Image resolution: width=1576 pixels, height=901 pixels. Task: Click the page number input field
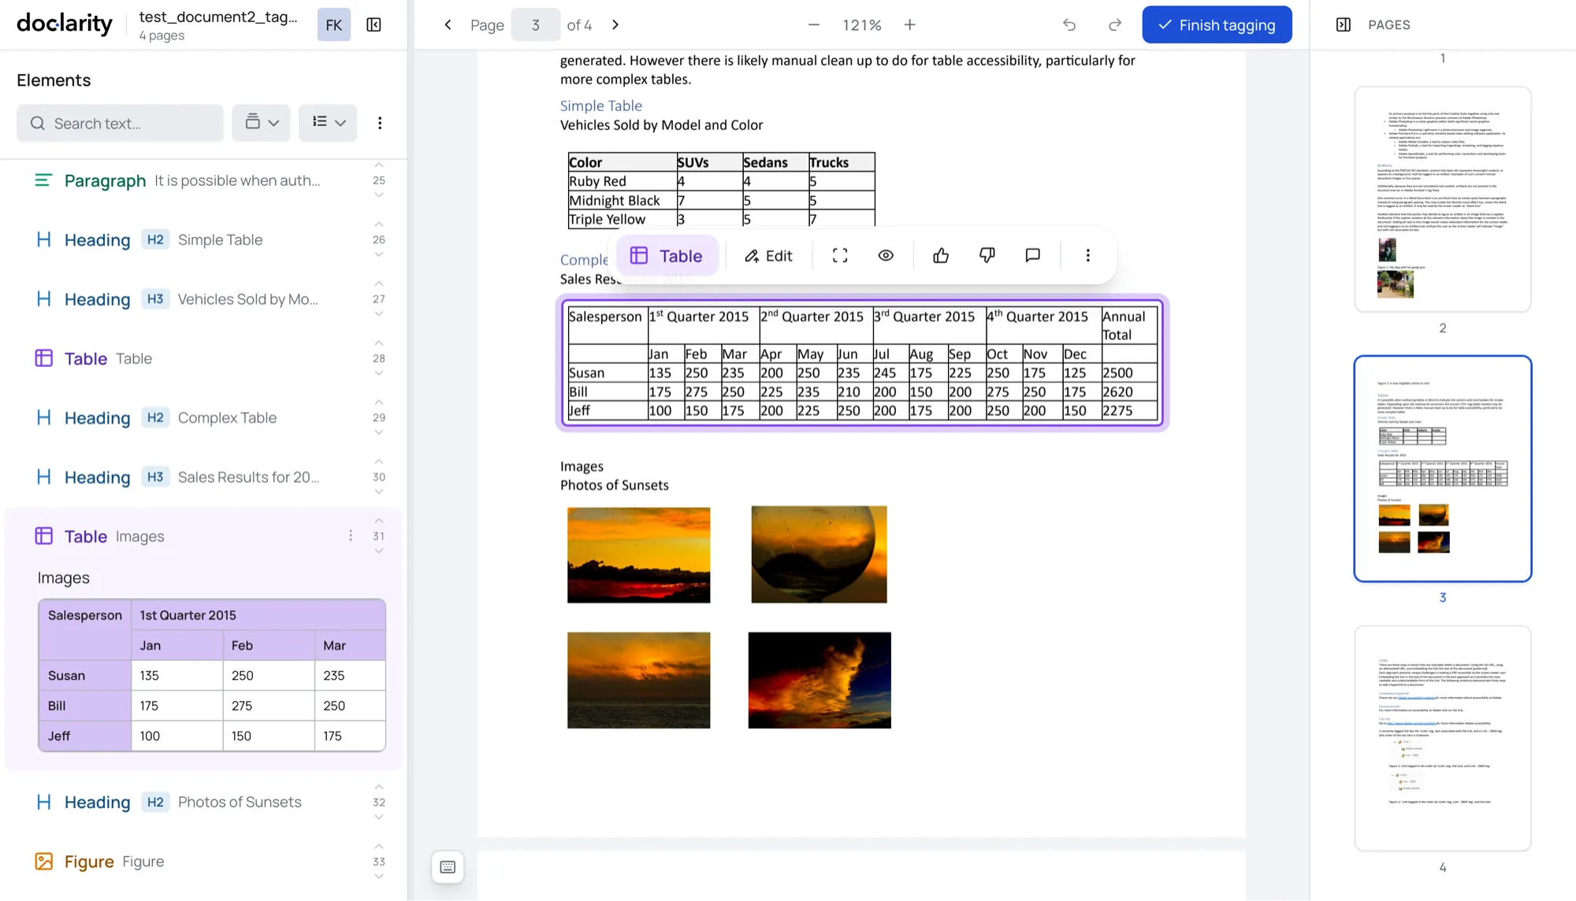tap(535, 24)
